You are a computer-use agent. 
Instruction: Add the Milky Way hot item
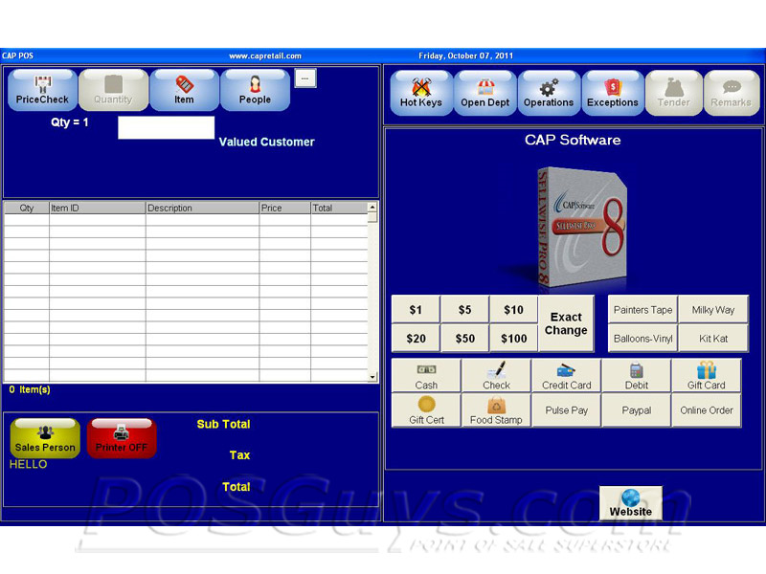click(x=713, y=309)
